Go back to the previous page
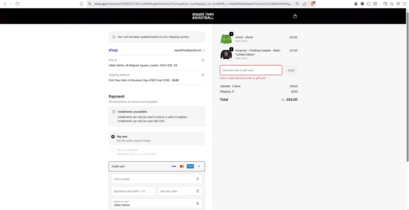The image size is (409, 210). coord(5,4)
